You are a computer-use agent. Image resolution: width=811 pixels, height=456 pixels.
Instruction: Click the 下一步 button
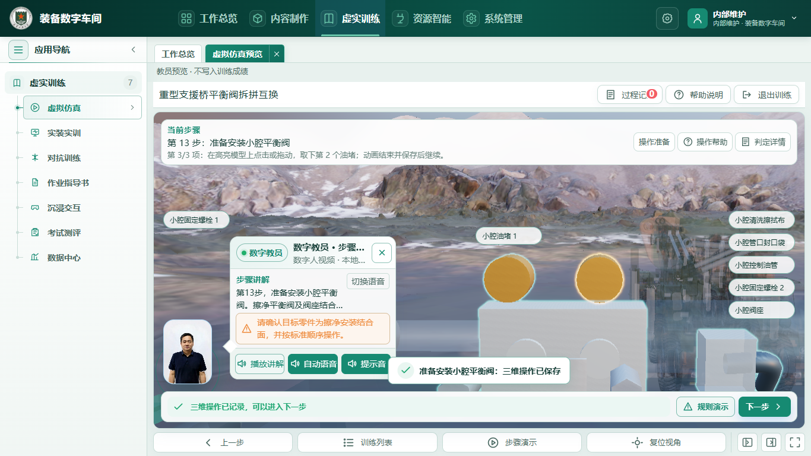coord(765,407)
